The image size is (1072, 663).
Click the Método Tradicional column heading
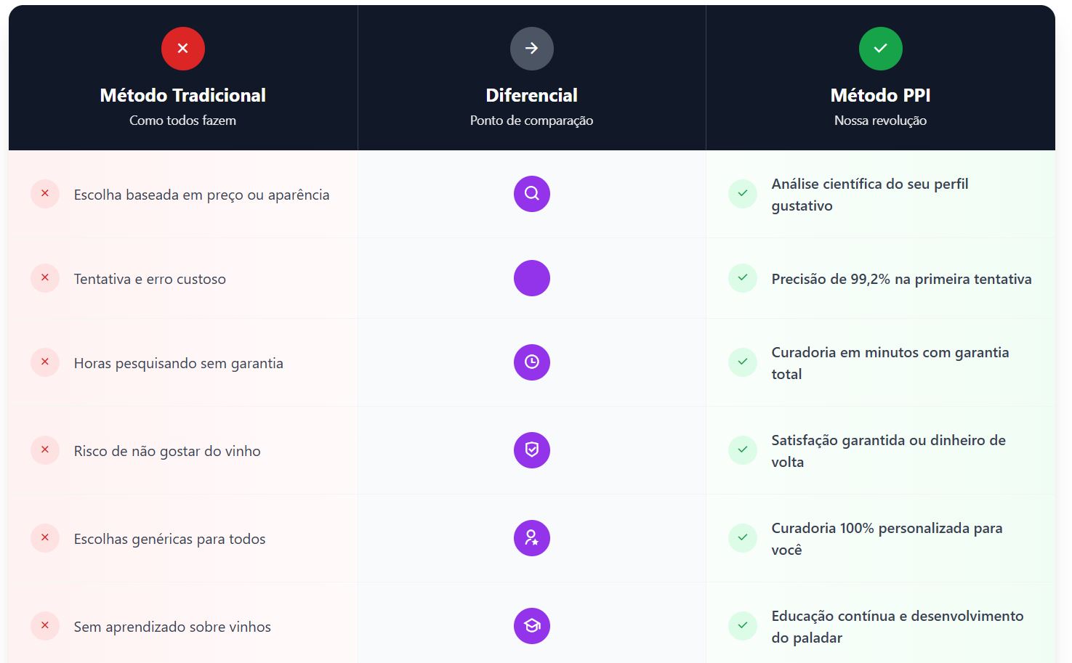point(183,95)
